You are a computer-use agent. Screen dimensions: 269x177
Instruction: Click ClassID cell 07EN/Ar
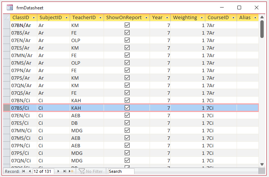click(x=24, y=40)
